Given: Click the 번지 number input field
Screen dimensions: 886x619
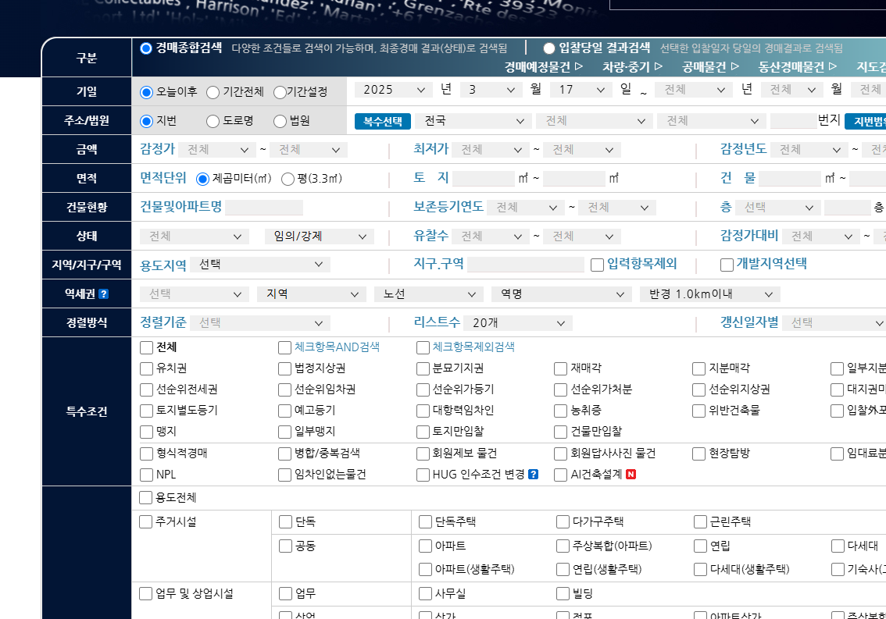Looking at the screenshot, I should (x=793, y=121).
